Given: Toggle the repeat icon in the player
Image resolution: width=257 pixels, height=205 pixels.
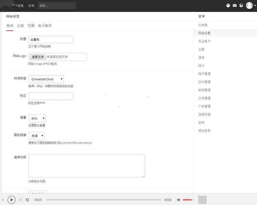Looking at the screenshot, I should pos(27,200).
